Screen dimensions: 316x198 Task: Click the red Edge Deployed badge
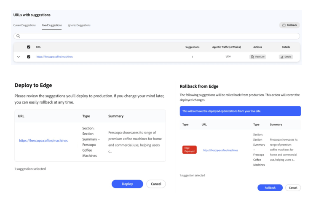(190, 150)
